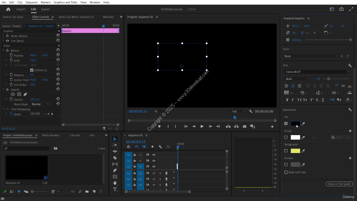Click the Home icon
Image resolution: width=357 pixels, height=201 pixels.
(8, 9)
